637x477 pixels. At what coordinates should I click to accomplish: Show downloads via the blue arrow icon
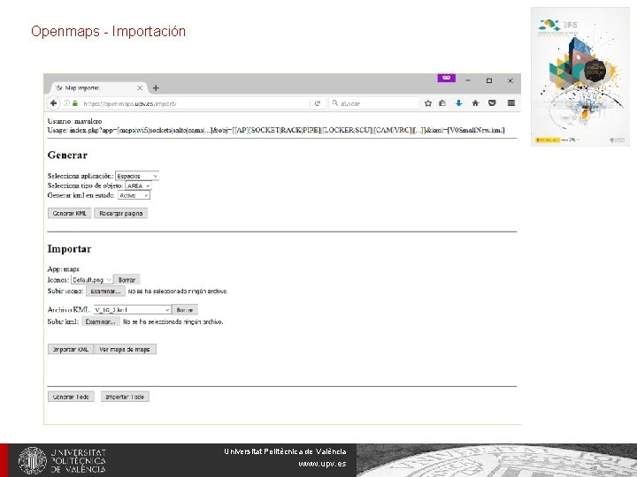pos(458,103)
